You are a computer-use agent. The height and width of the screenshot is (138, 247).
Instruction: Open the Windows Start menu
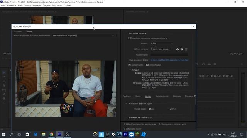coord(4,135)
